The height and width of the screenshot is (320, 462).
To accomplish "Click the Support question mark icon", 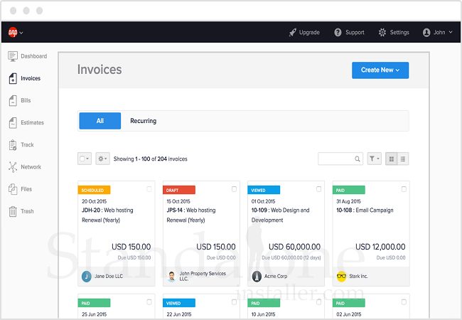I will (x=338, y=33).
